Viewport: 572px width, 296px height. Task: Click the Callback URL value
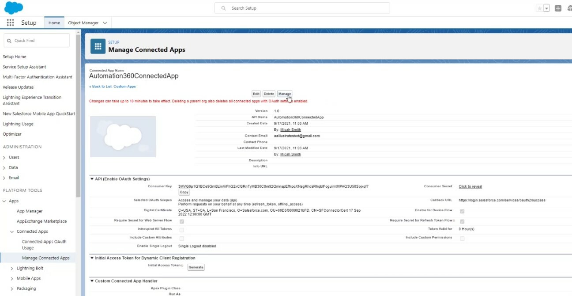[x=502, y=200]
